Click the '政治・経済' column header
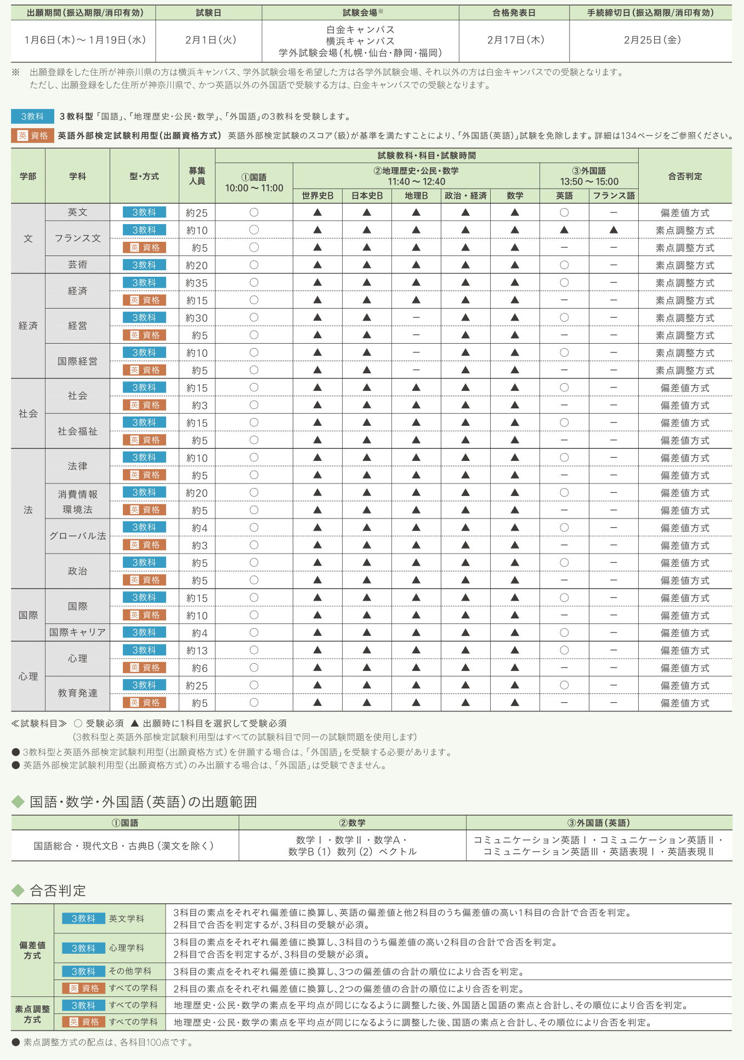 click(465, 196)
